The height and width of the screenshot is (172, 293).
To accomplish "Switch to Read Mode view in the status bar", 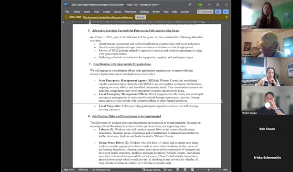I will tap(178, 170).
